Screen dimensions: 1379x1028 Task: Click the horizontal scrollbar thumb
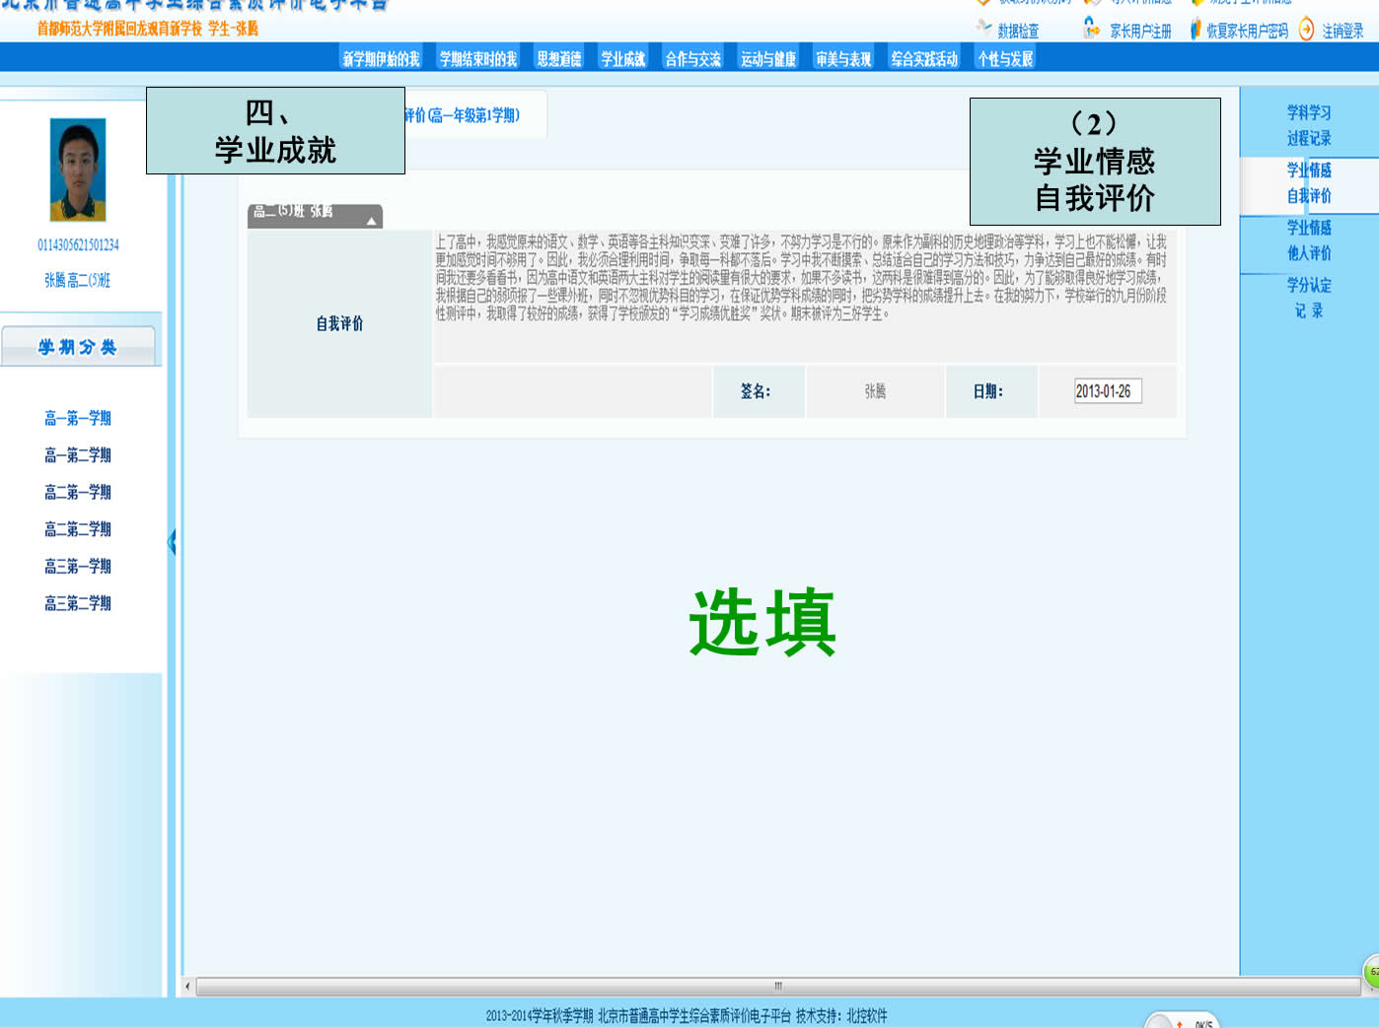[778, 986]
